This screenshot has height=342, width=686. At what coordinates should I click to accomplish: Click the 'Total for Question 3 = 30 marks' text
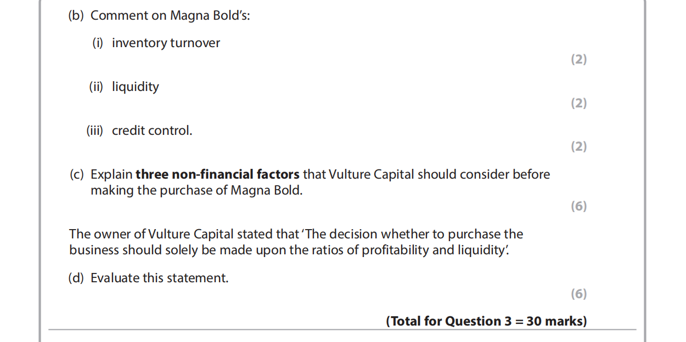tap(486, 321)
